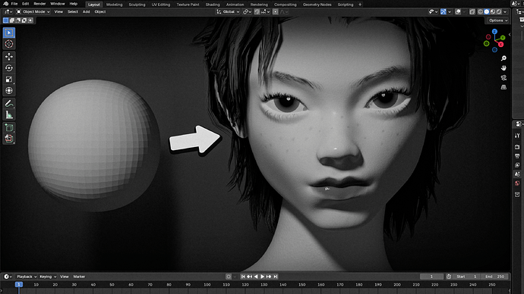This screenshot has width=524, height=294.
Task: Toggle viewport overlays display
Action: pos(458,11)
